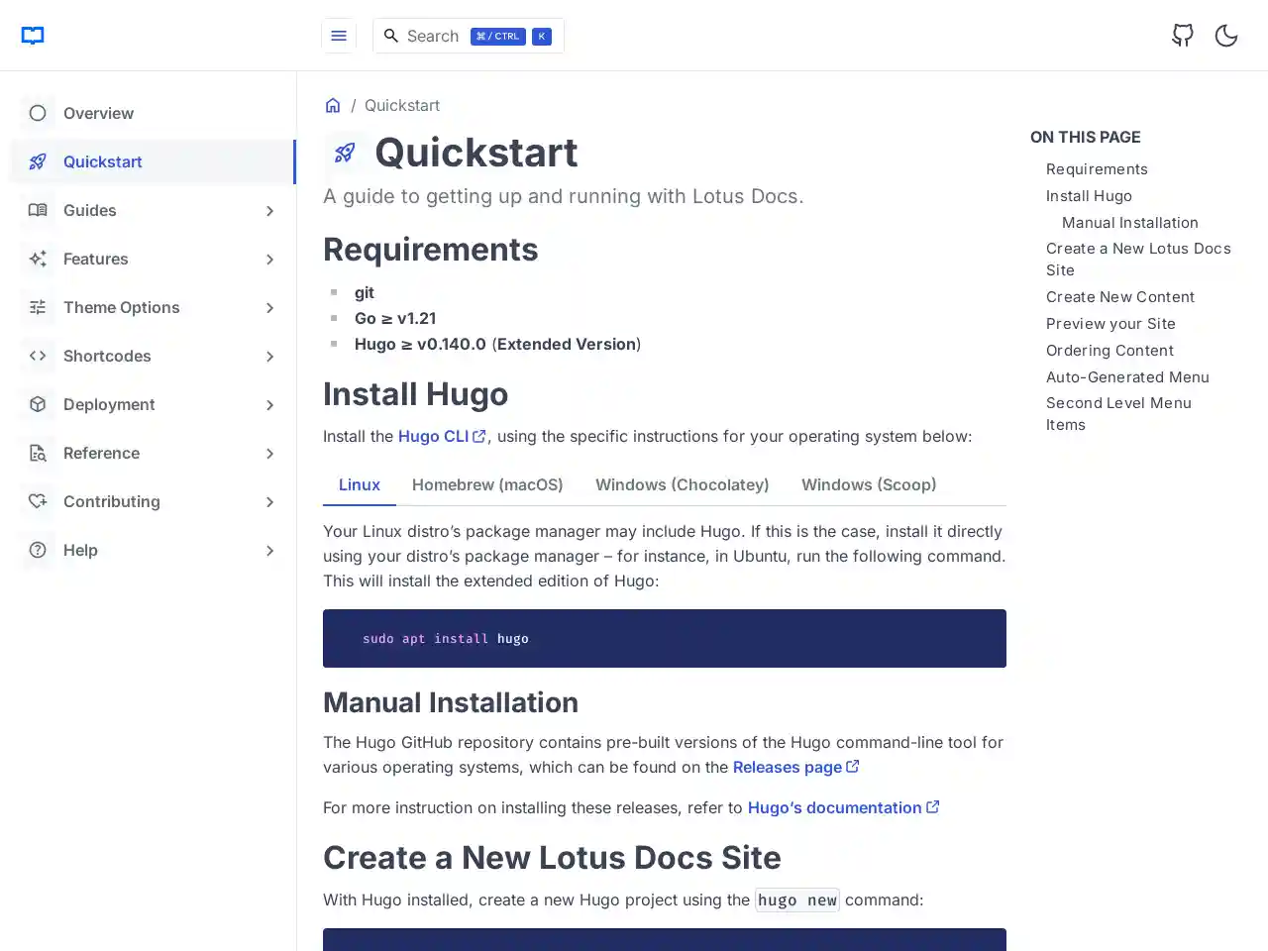Switch to the Homebrew (macOS) tab
The height and width of the screenshot is (951, 1268).
point(487,484)
